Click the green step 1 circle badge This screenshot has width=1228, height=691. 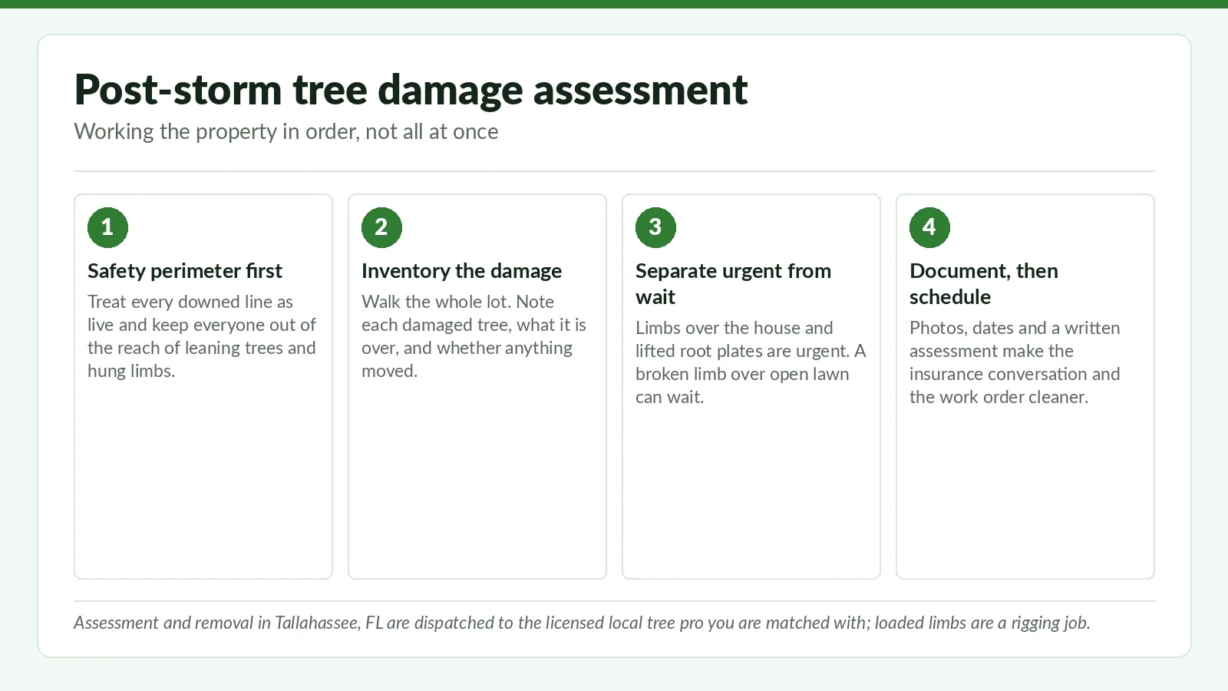click(x=107, y=227)
